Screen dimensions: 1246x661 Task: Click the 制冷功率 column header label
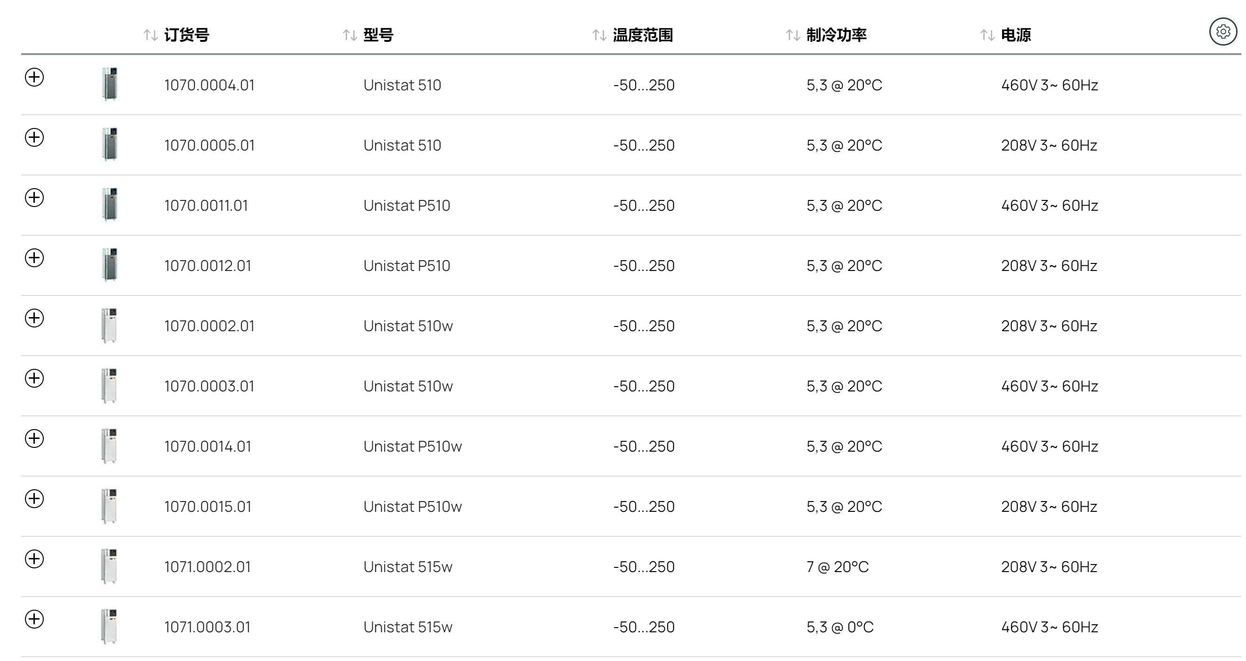click(x=836, y=35)
